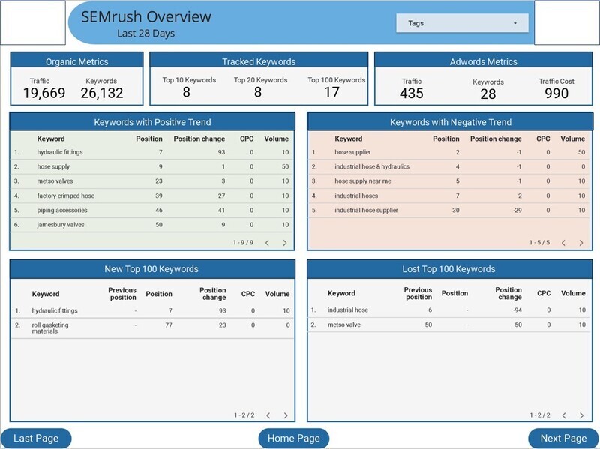Sort Lost Top 100 Keywords by Keyword header
The height and width of the screenshot is (449, 600).
pos(341,293)
